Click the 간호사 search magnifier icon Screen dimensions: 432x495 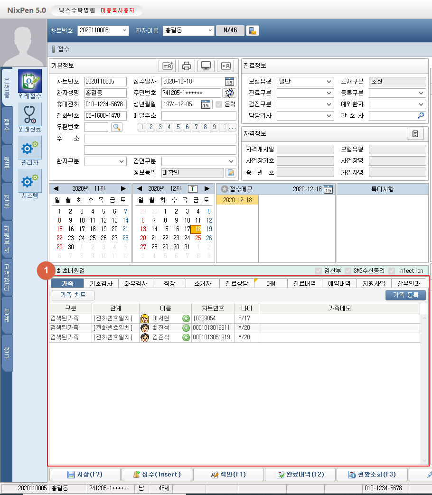click(x=420, y=115)
